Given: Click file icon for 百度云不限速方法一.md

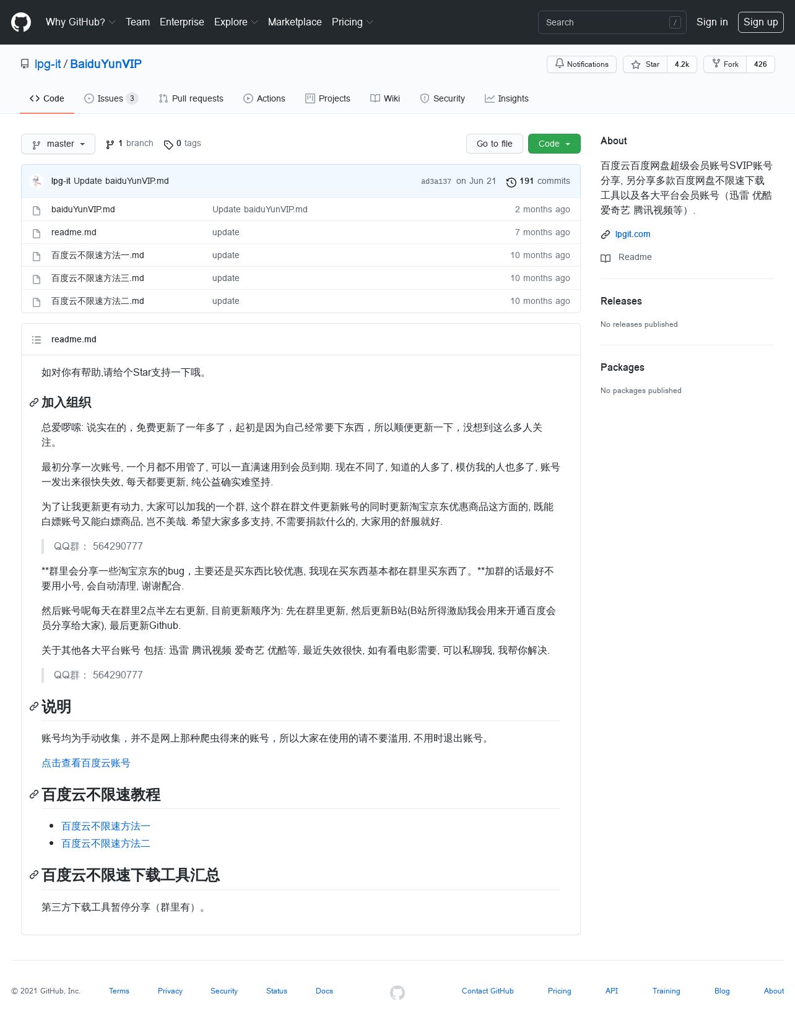Looking at the screenshot, I should click(x=37, y=256).
